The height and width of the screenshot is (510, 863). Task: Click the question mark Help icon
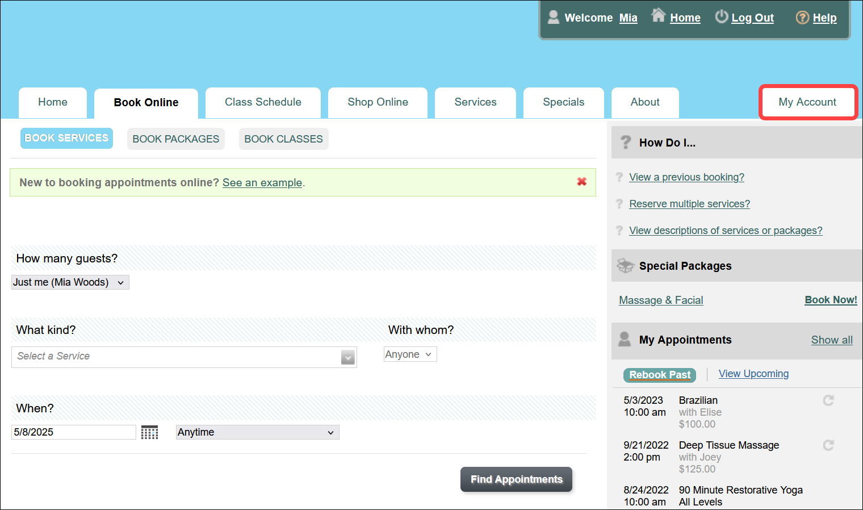pyautogui.click(x=802, y=18)
